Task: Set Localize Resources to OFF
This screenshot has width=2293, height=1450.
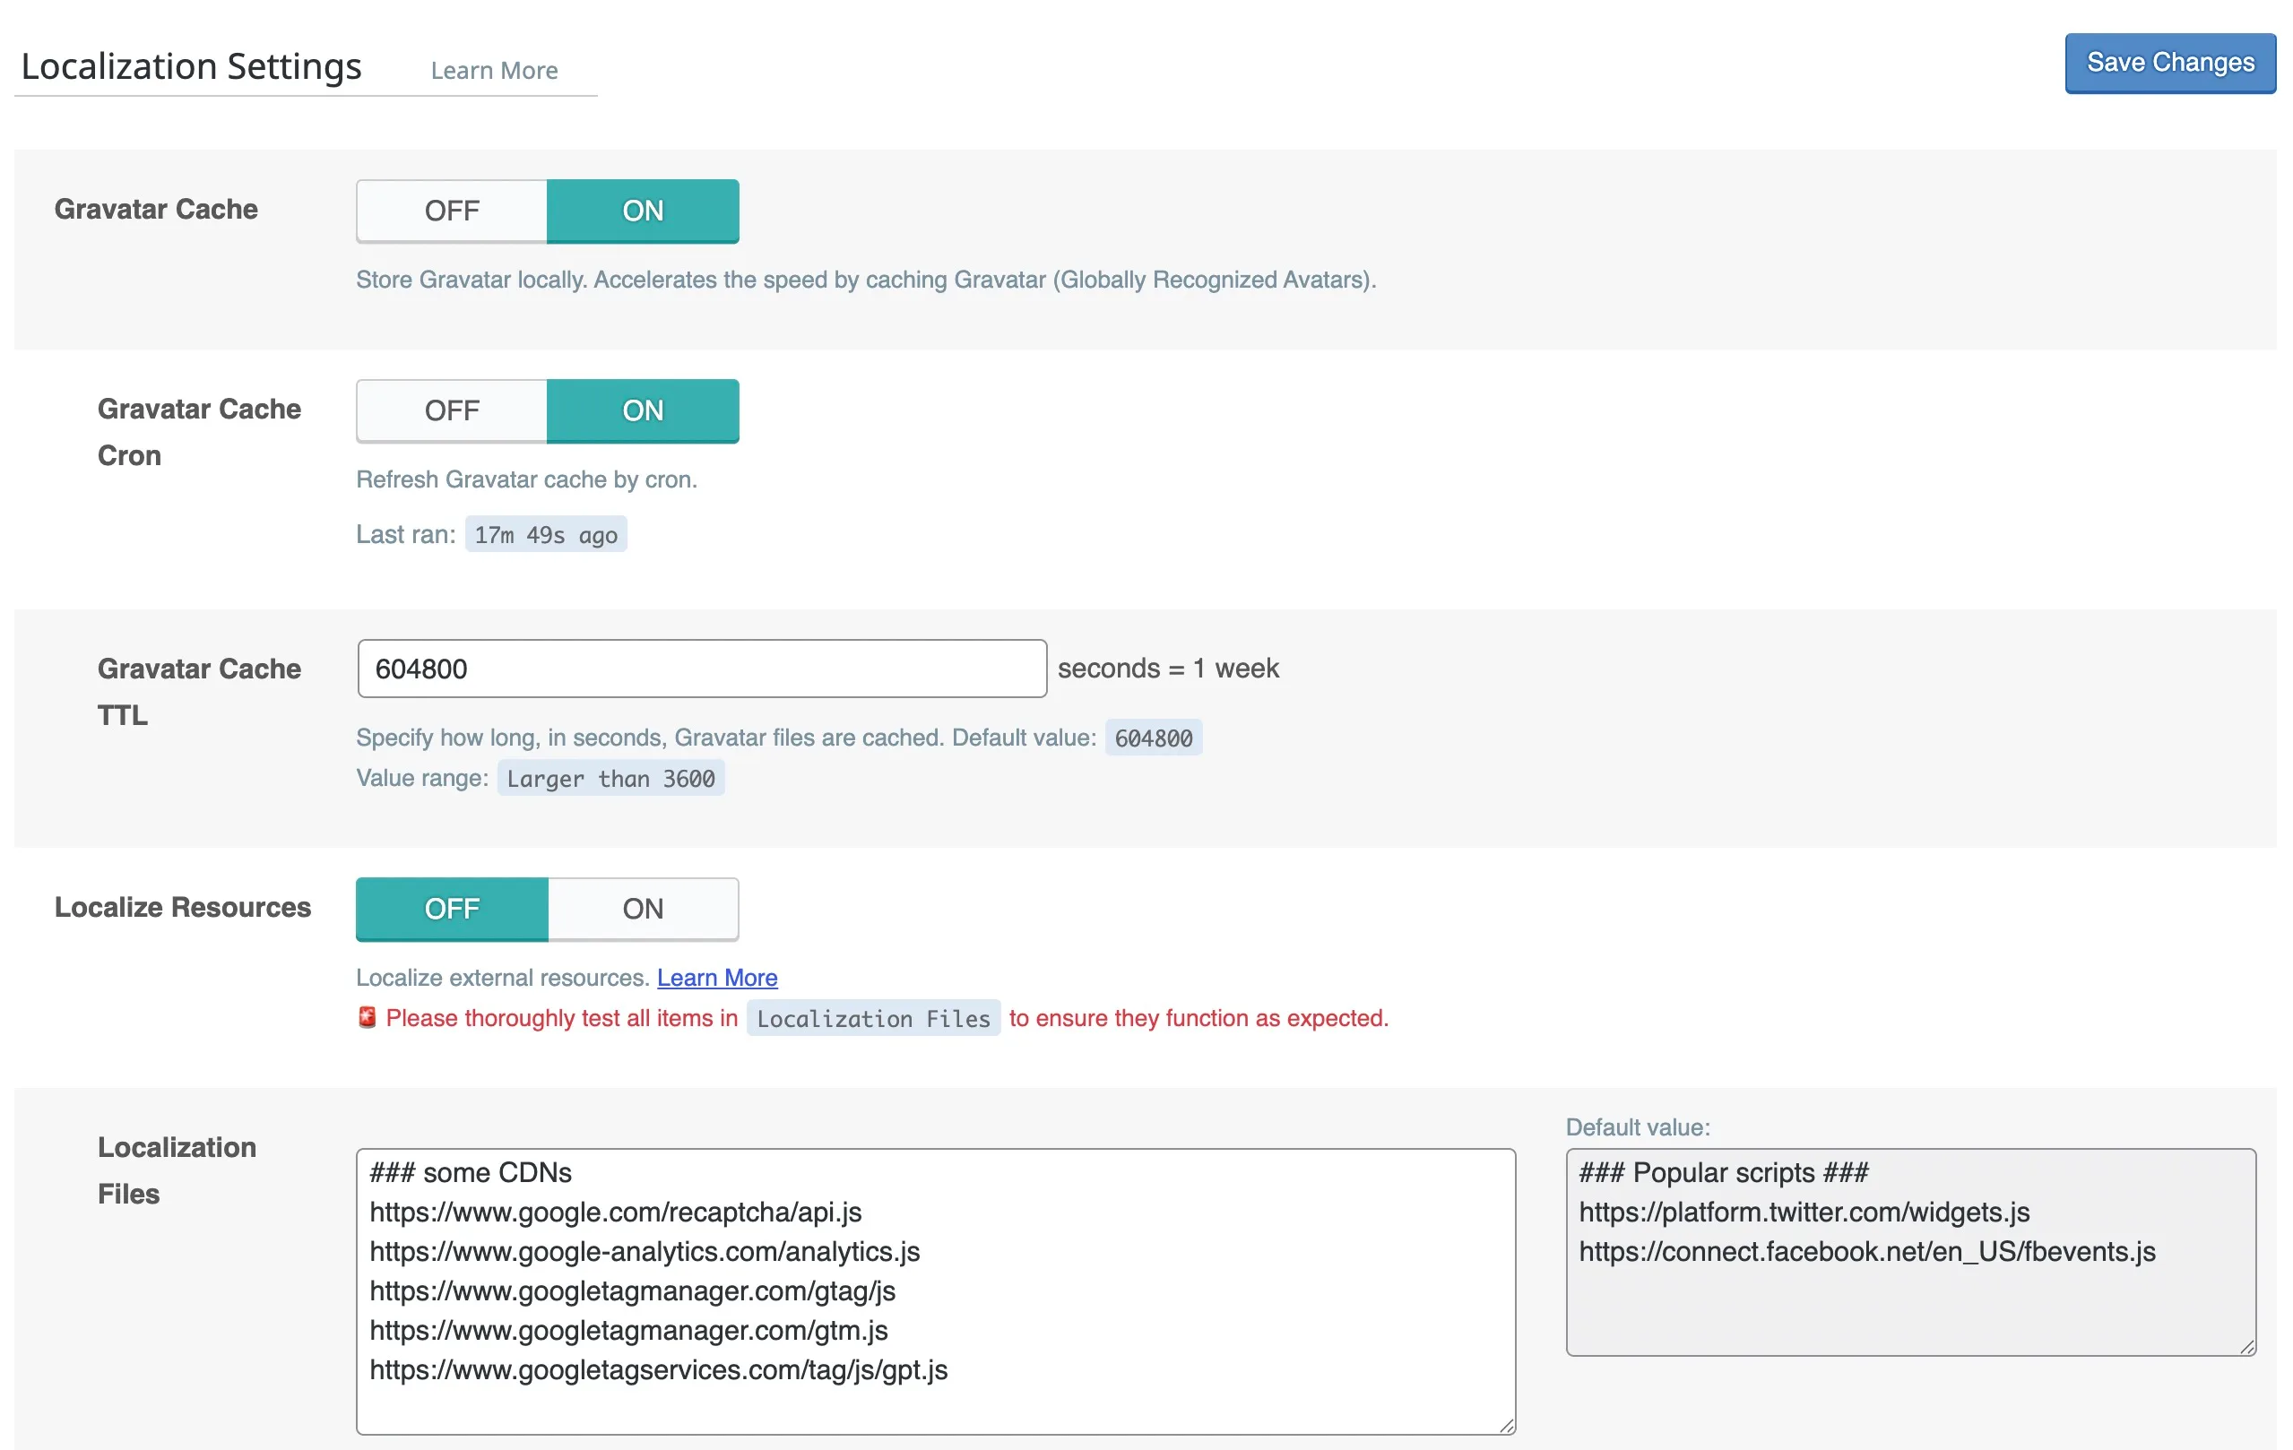Action: click(x=452, y=909)
